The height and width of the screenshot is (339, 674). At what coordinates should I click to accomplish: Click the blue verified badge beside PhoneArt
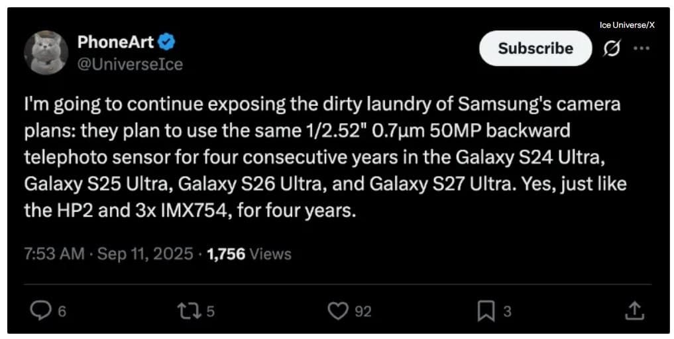click(x=168, y=42)
